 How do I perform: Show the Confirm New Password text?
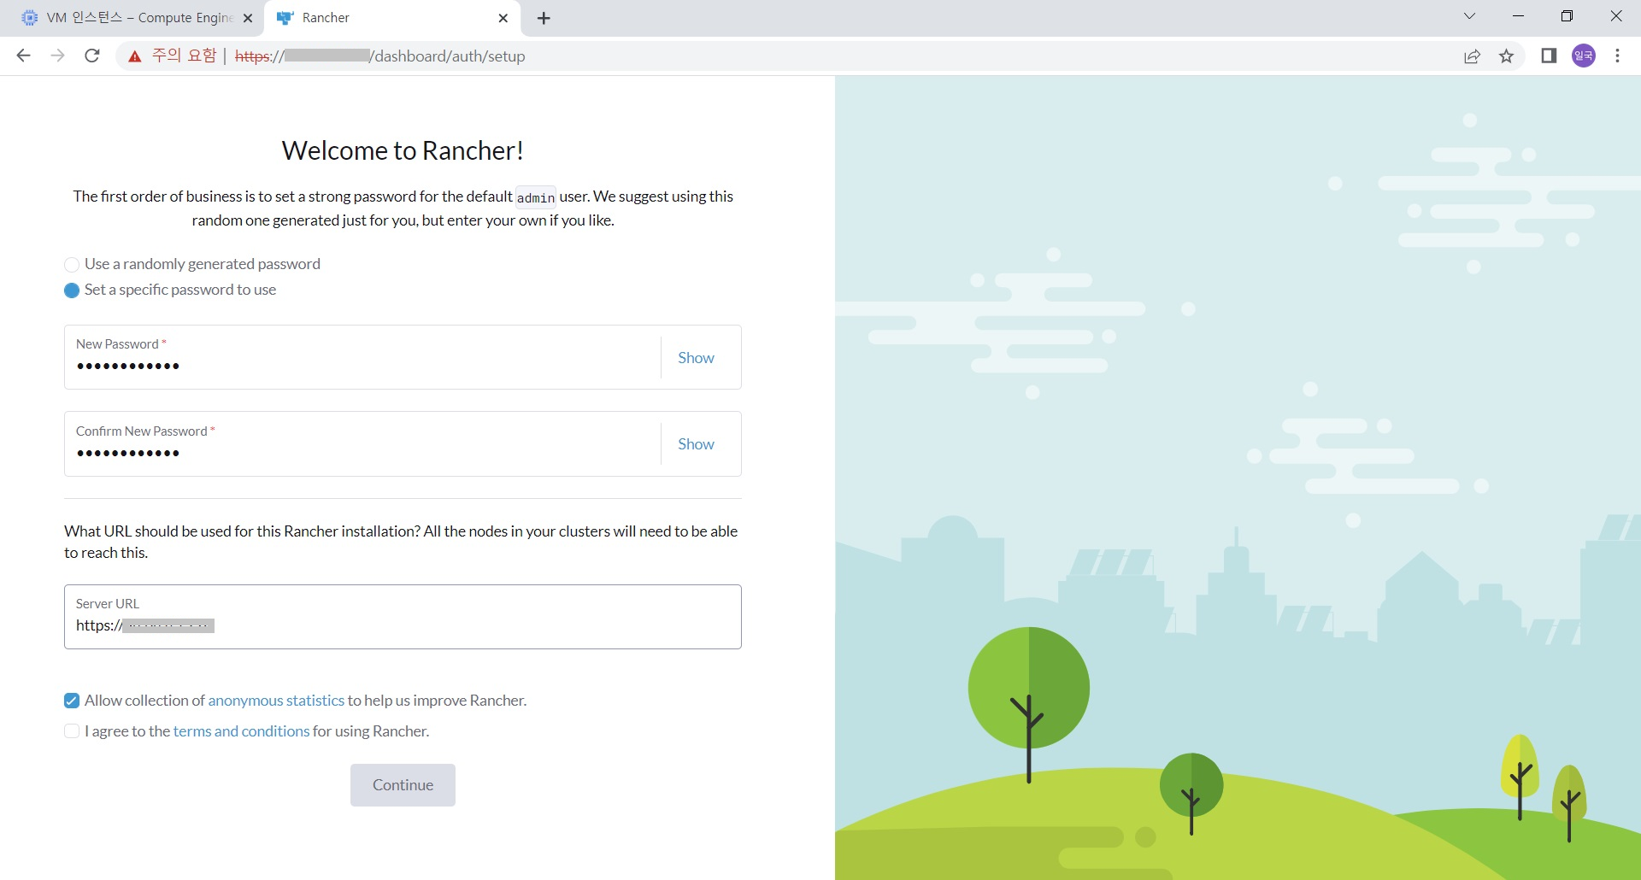pos(696,444)
